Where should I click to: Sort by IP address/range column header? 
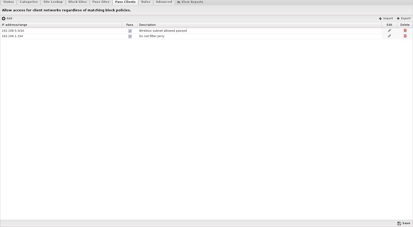[x=61, y=25]
